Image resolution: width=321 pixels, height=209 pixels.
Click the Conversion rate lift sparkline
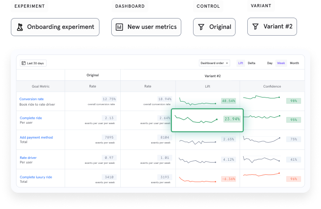coord(198,102)
